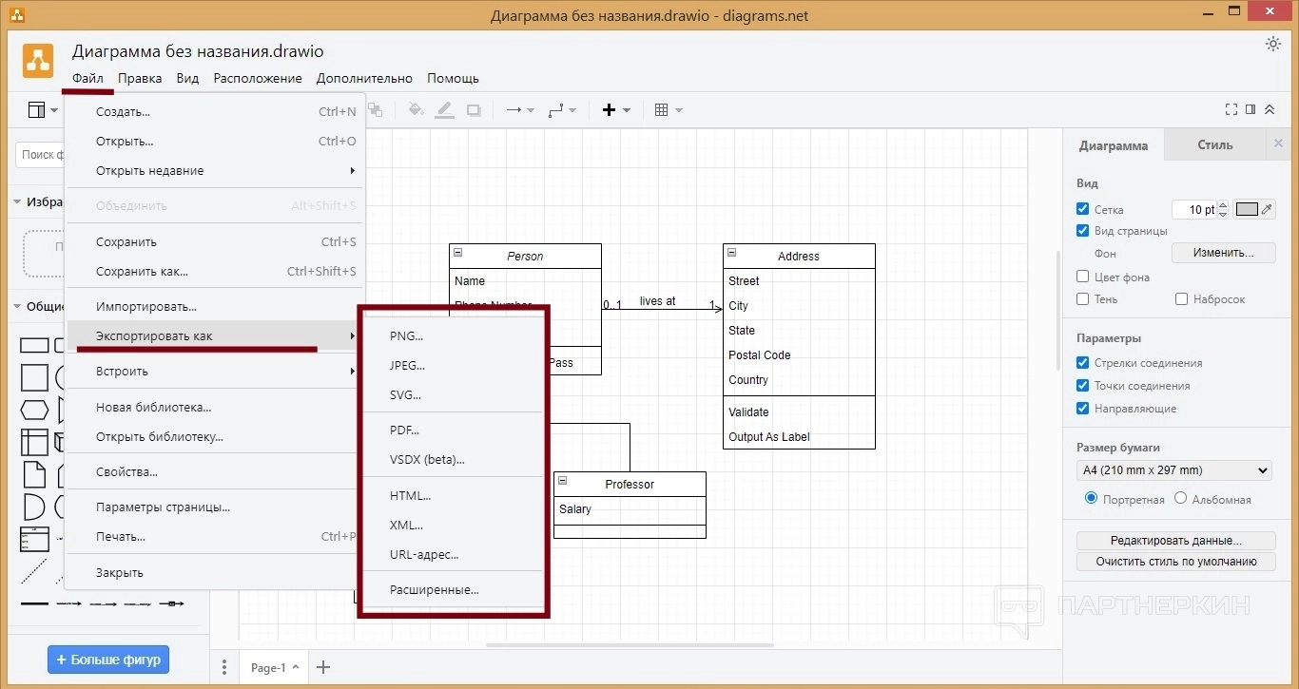
Task: Add a new page with the plus icon
Action: (x=323, y=667)
